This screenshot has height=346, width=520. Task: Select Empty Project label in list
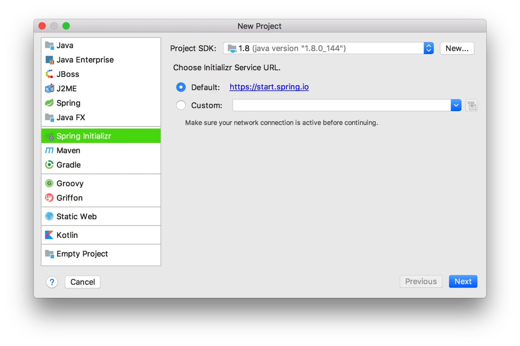82,254
